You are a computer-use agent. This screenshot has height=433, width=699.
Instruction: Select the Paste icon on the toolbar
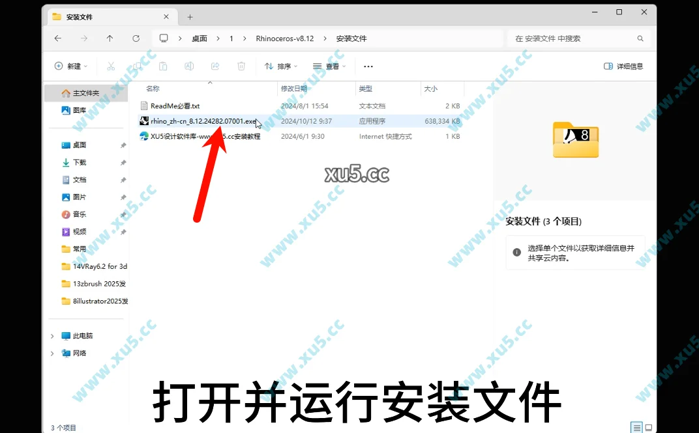coord(163,66)
